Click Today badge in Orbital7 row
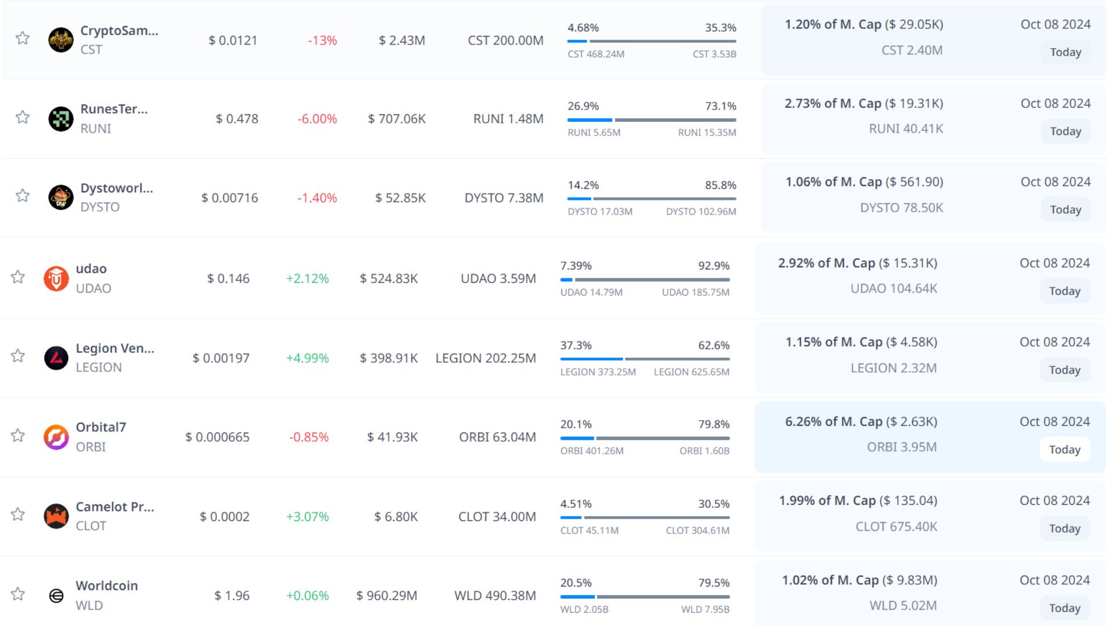 [1064, 449]
